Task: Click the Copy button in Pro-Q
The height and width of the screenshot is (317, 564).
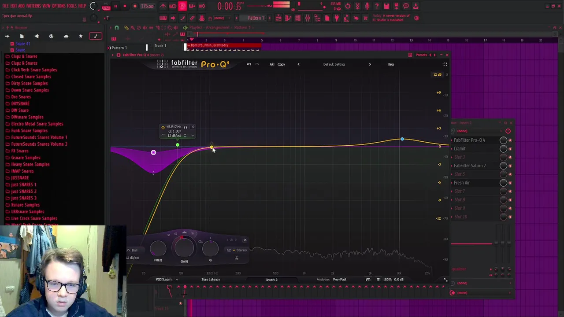Action: [x=281, y=64]
